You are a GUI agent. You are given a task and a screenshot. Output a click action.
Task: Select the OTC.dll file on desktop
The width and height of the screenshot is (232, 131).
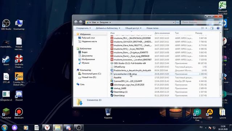(x=6, y=78)
